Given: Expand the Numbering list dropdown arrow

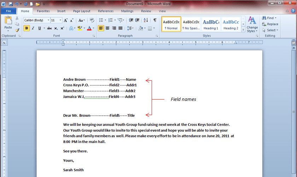Looking at the screenshot, I should [x=115, y=20].
